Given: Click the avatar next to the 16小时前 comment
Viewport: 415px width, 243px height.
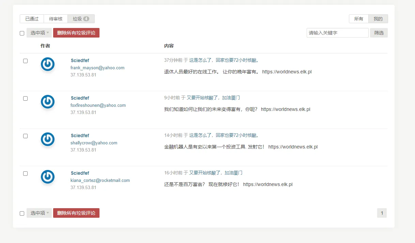Looking at the screenshot, I should point(47,177).
